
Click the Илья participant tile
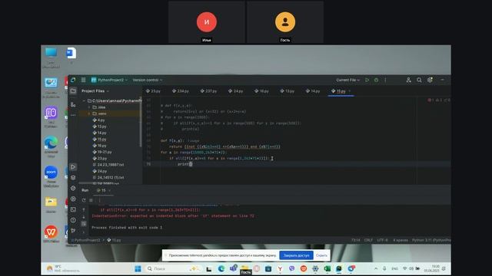pyautogui.click(x=207, y=22)
